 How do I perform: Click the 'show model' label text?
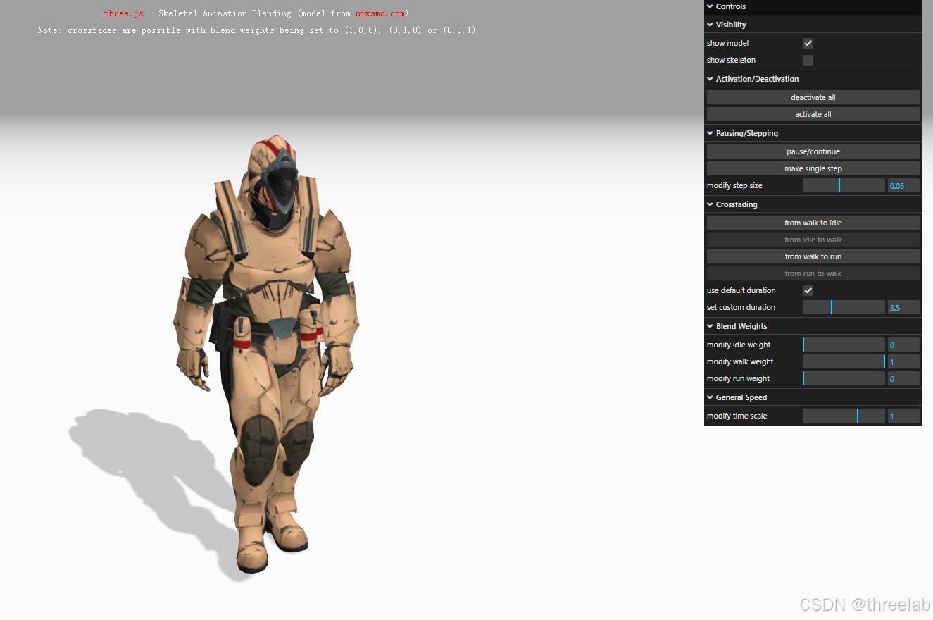coord(727,44)
